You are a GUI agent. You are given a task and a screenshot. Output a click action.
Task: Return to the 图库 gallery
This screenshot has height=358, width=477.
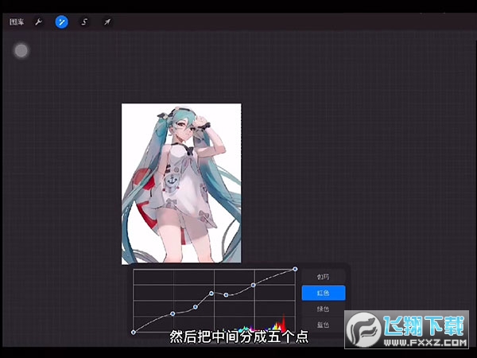(x=17, y=22)
